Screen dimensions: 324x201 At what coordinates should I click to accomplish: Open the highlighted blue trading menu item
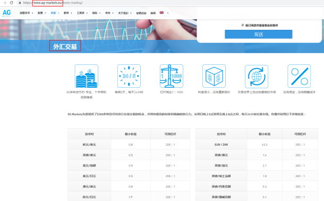[53, 13]
